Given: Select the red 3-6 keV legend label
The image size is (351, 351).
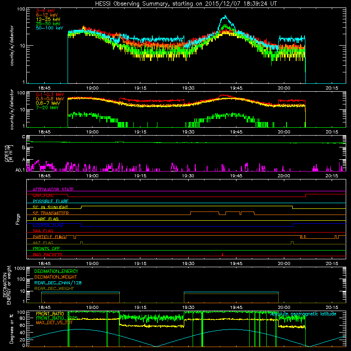Looking at the screenshot, I should coord(45,11).
